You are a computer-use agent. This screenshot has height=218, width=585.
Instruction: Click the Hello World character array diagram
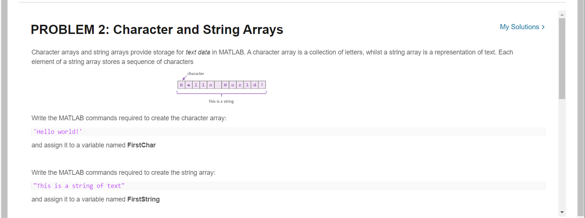pyautogui.click(x=221, y=85)
